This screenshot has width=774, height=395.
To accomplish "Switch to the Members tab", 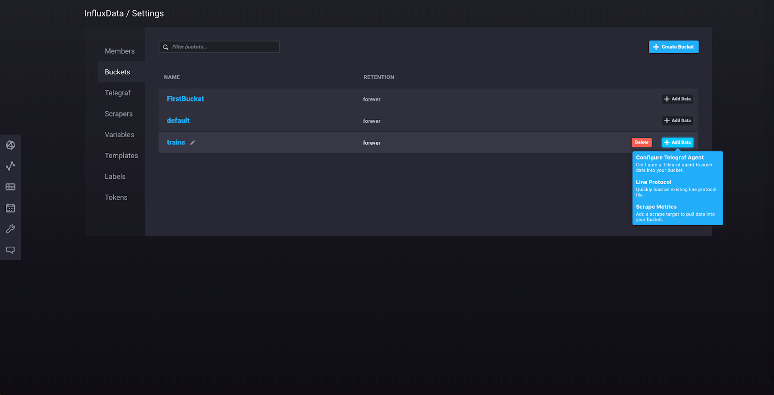I will [120, 51].
